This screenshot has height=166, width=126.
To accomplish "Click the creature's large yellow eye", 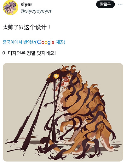I will point(56,76).
